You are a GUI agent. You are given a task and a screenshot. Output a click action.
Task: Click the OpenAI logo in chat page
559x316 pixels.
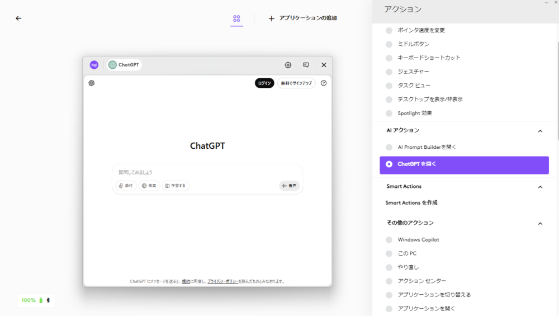point(92,83)
